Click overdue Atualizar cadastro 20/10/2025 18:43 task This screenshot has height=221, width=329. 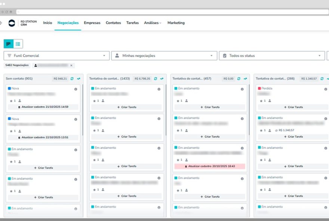210,166
